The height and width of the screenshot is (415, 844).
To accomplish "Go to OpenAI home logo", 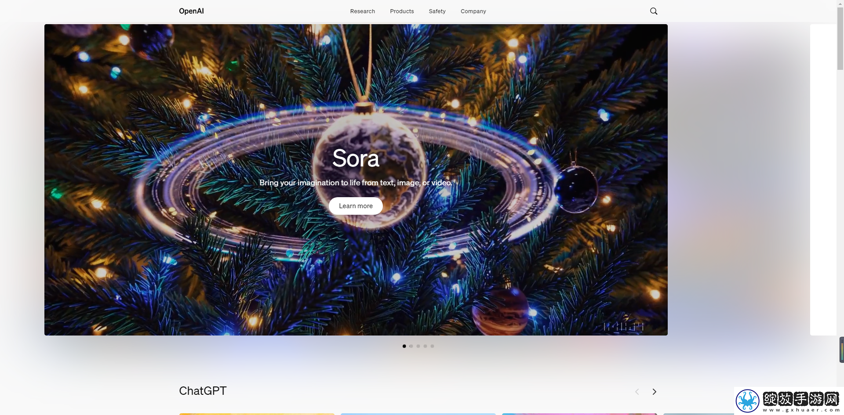I will 191,11.
